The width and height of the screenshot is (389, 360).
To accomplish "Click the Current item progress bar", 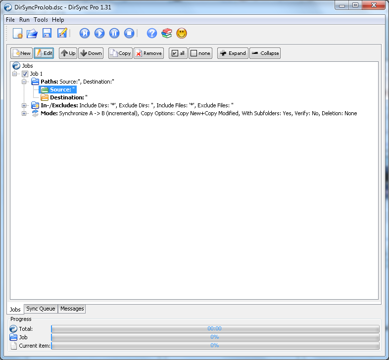I will coord(215,345).
